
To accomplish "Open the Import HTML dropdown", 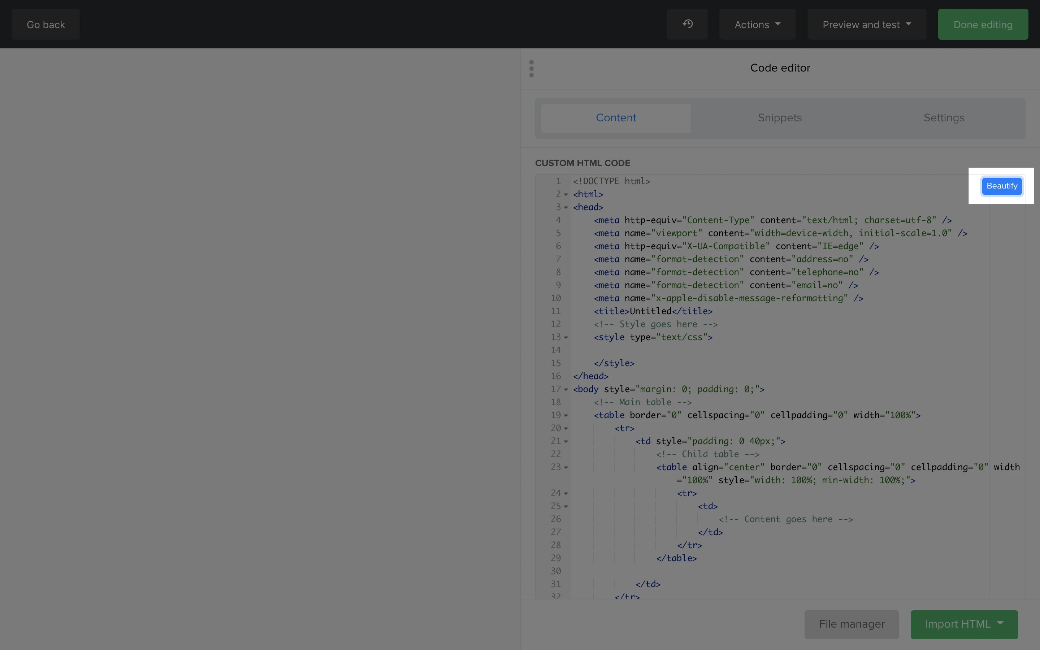I will 964,624.
